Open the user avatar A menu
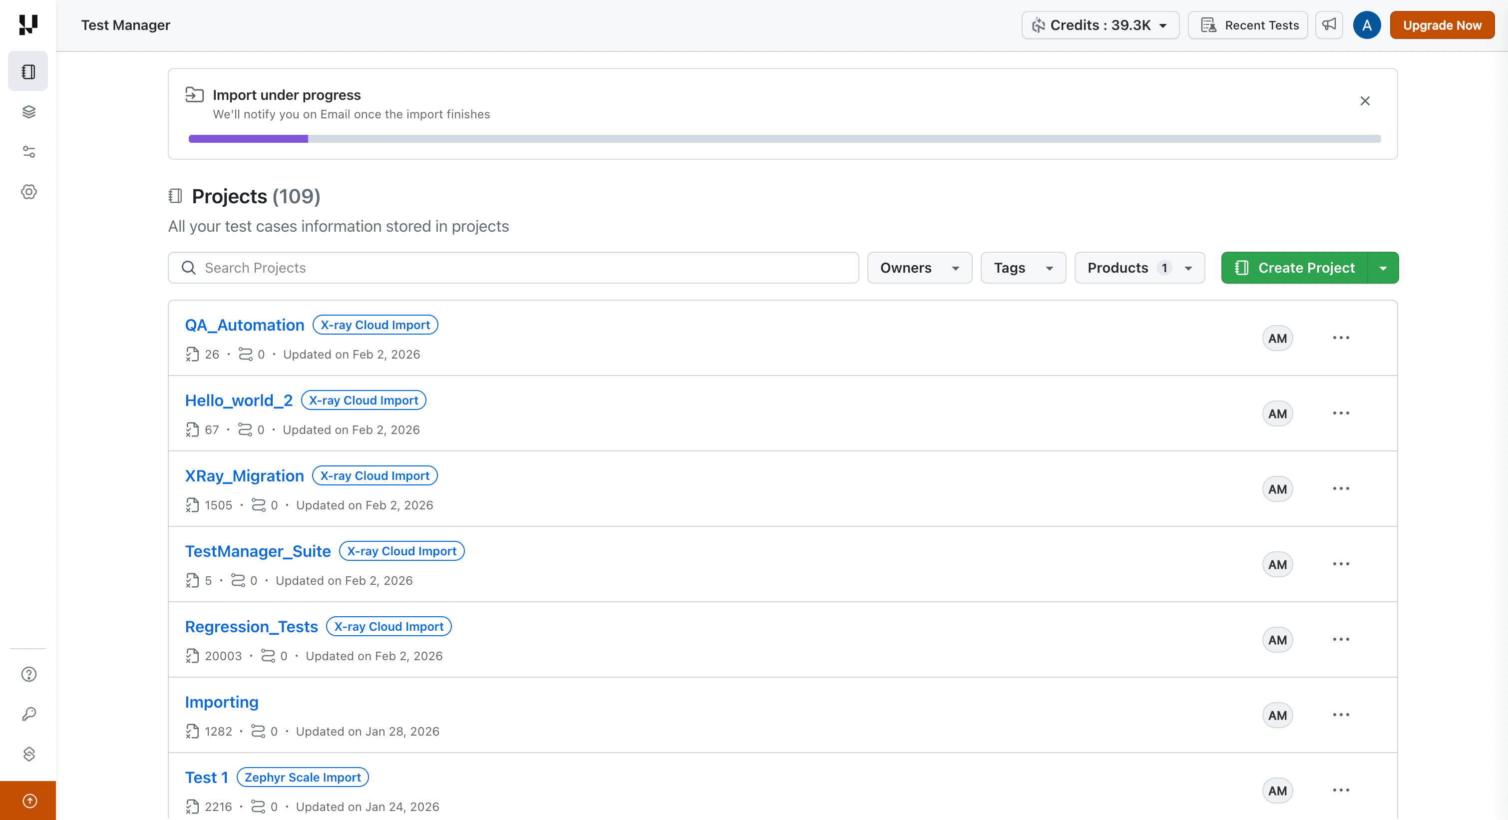The height and width of the screenshot is (820, 1508). click(1366, 25)
